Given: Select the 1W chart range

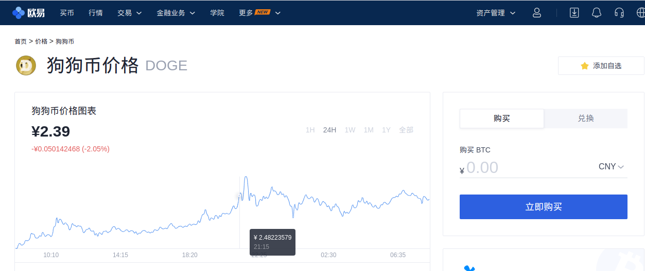Looking at the screenshot, I should coord(350,130).
